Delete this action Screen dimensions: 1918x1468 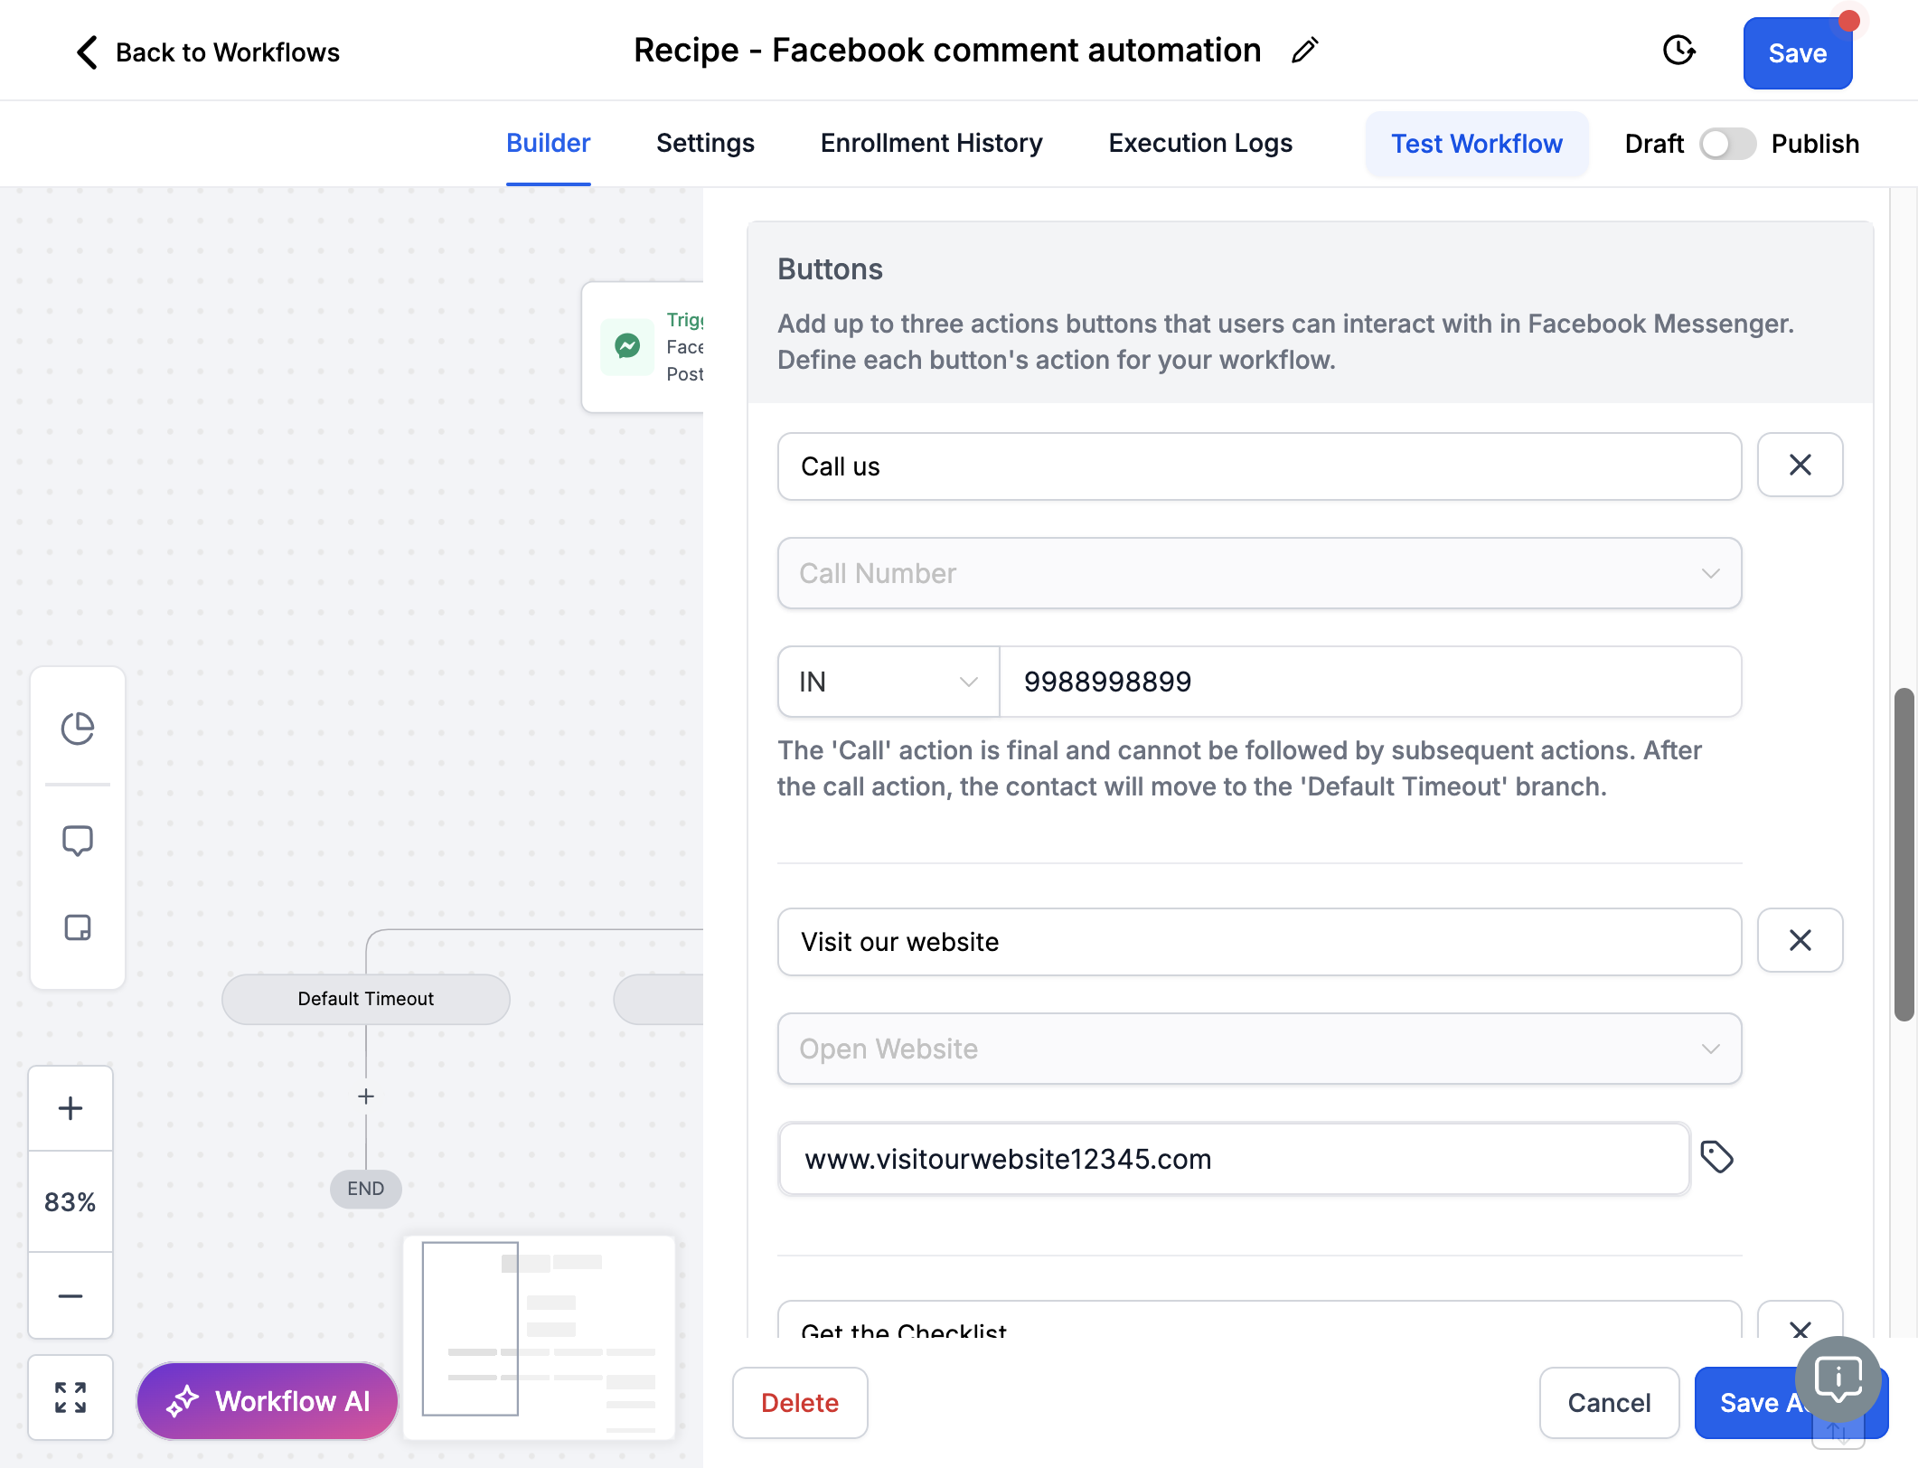(800, 1403)
